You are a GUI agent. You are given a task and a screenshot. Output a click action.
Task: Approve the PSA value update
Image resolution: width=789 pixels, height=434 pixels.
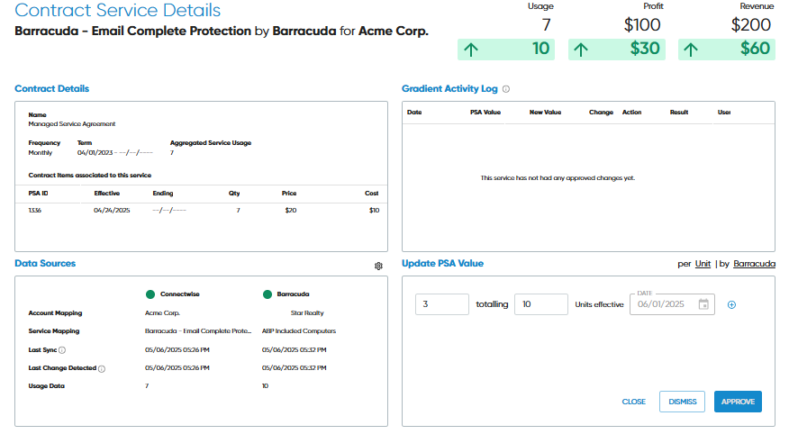tap(738, 402)
